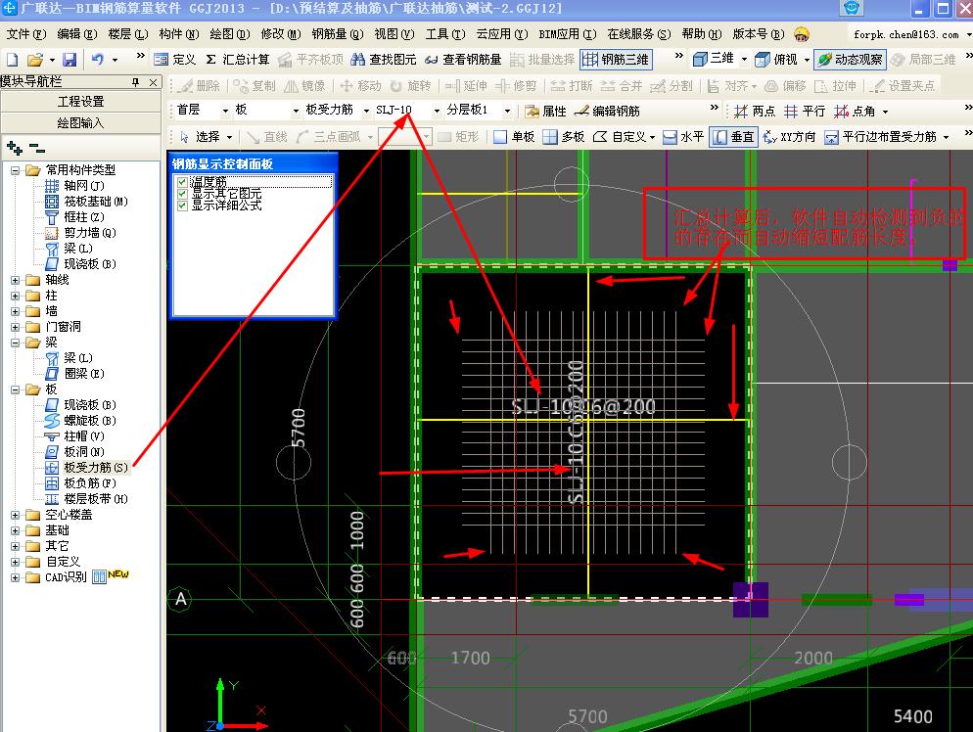Click the 编辑钢筋 button
The width and height of the screenshot is (973, 732).
pos(607,111)
